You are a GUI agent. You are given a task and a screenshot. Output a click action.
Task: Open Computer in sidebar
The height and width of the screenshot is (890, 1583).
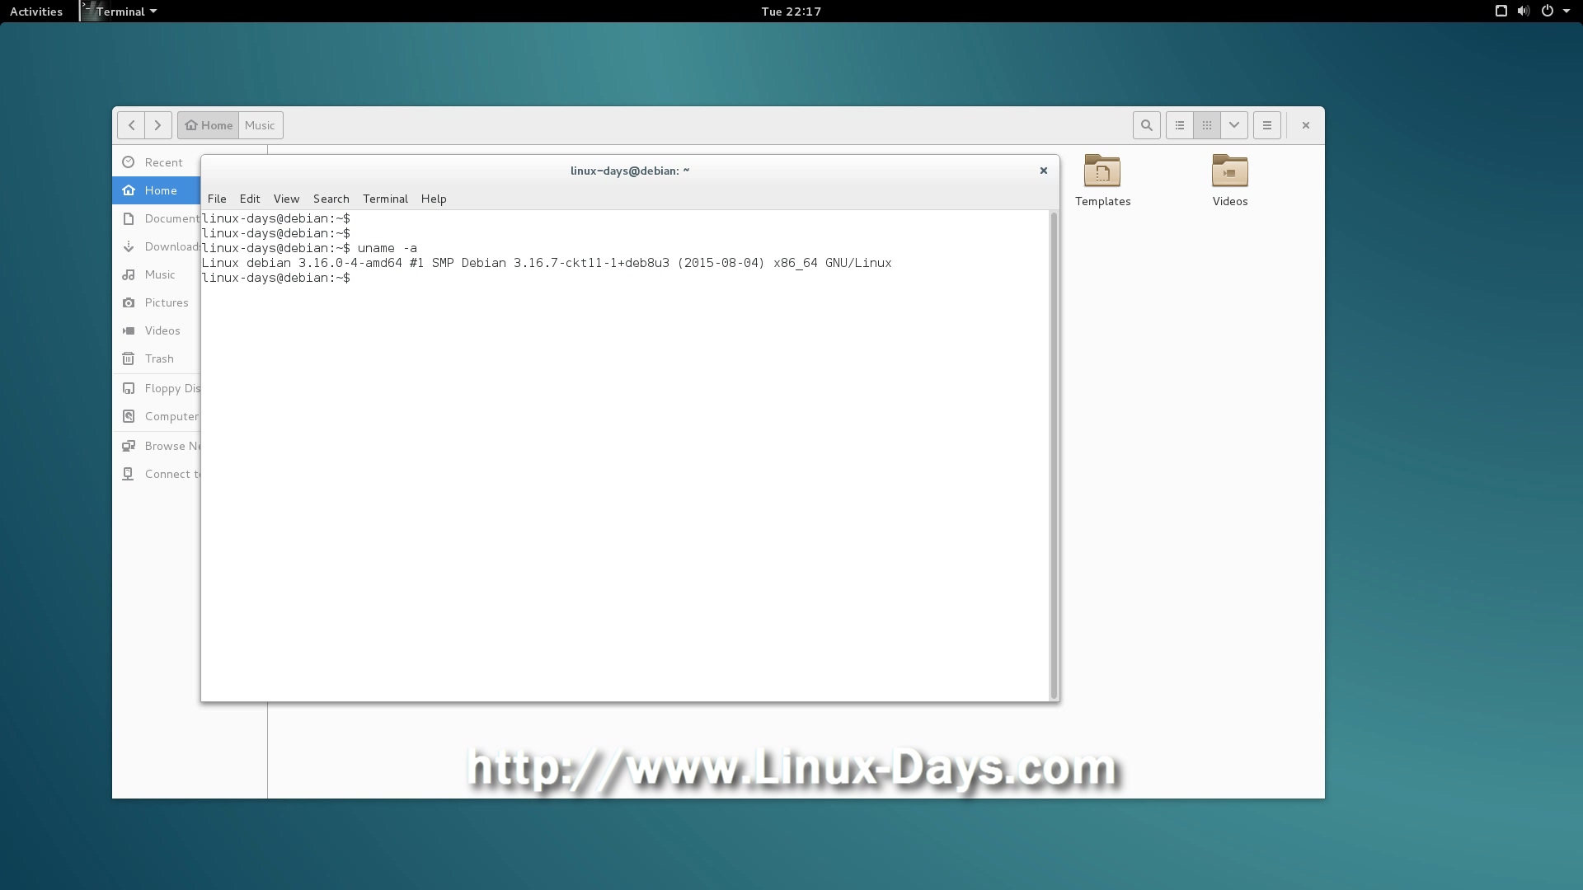(157, 416)
